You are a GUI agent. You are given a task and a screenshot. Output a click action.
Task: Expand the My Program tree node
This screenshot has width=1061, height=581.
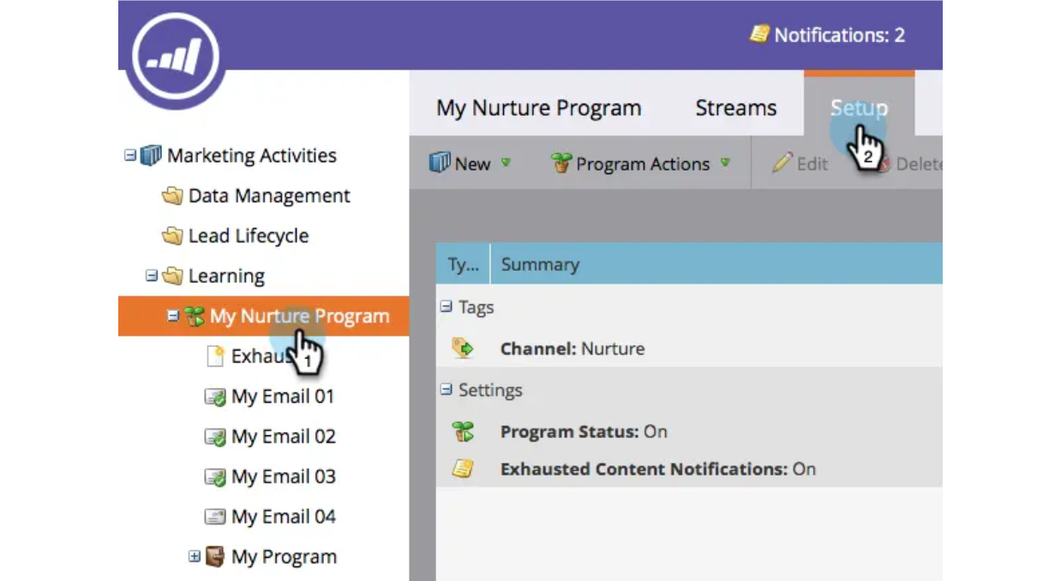click(x=195, y=557)
